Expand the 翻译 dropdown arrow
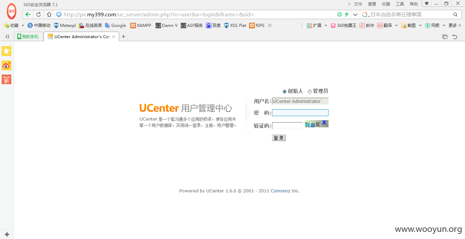Screen dimensions: 465x239 (396, 26)
